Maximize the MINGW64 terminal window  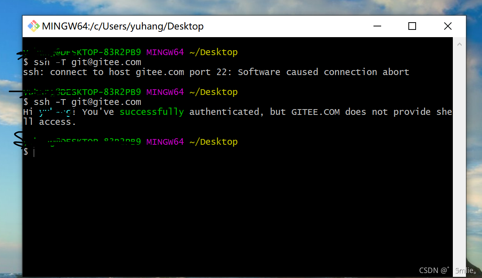pyautogui.click(x=412, y=26)
